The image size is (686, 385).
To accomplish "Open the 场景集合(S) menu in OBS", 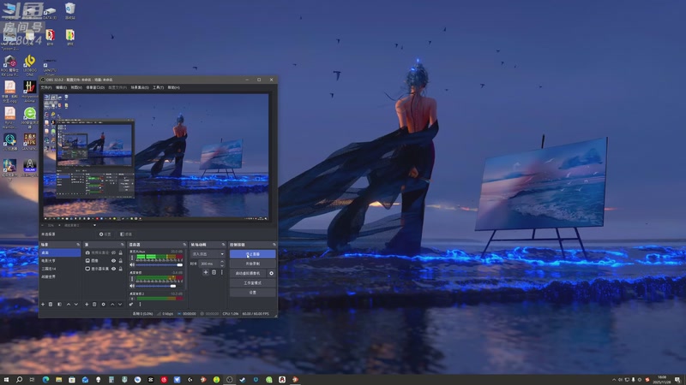I will [140, 88].
